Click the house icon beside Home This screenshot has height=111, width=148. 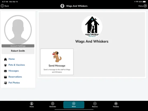5,59
